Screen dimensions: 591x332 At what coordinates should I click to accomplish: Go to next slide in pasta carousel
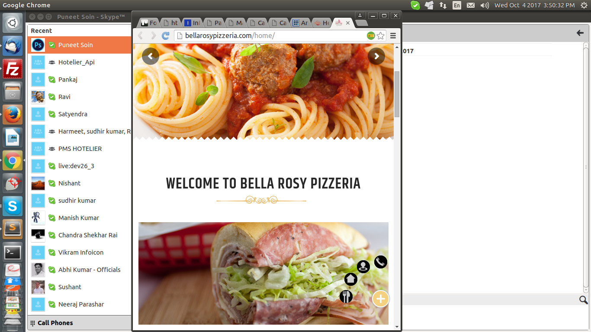tap(376, 56)
